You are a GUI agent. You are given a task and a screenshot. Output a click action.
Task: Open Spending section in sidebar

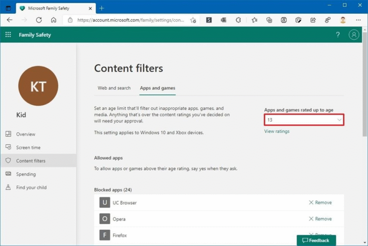click(26, 174)
